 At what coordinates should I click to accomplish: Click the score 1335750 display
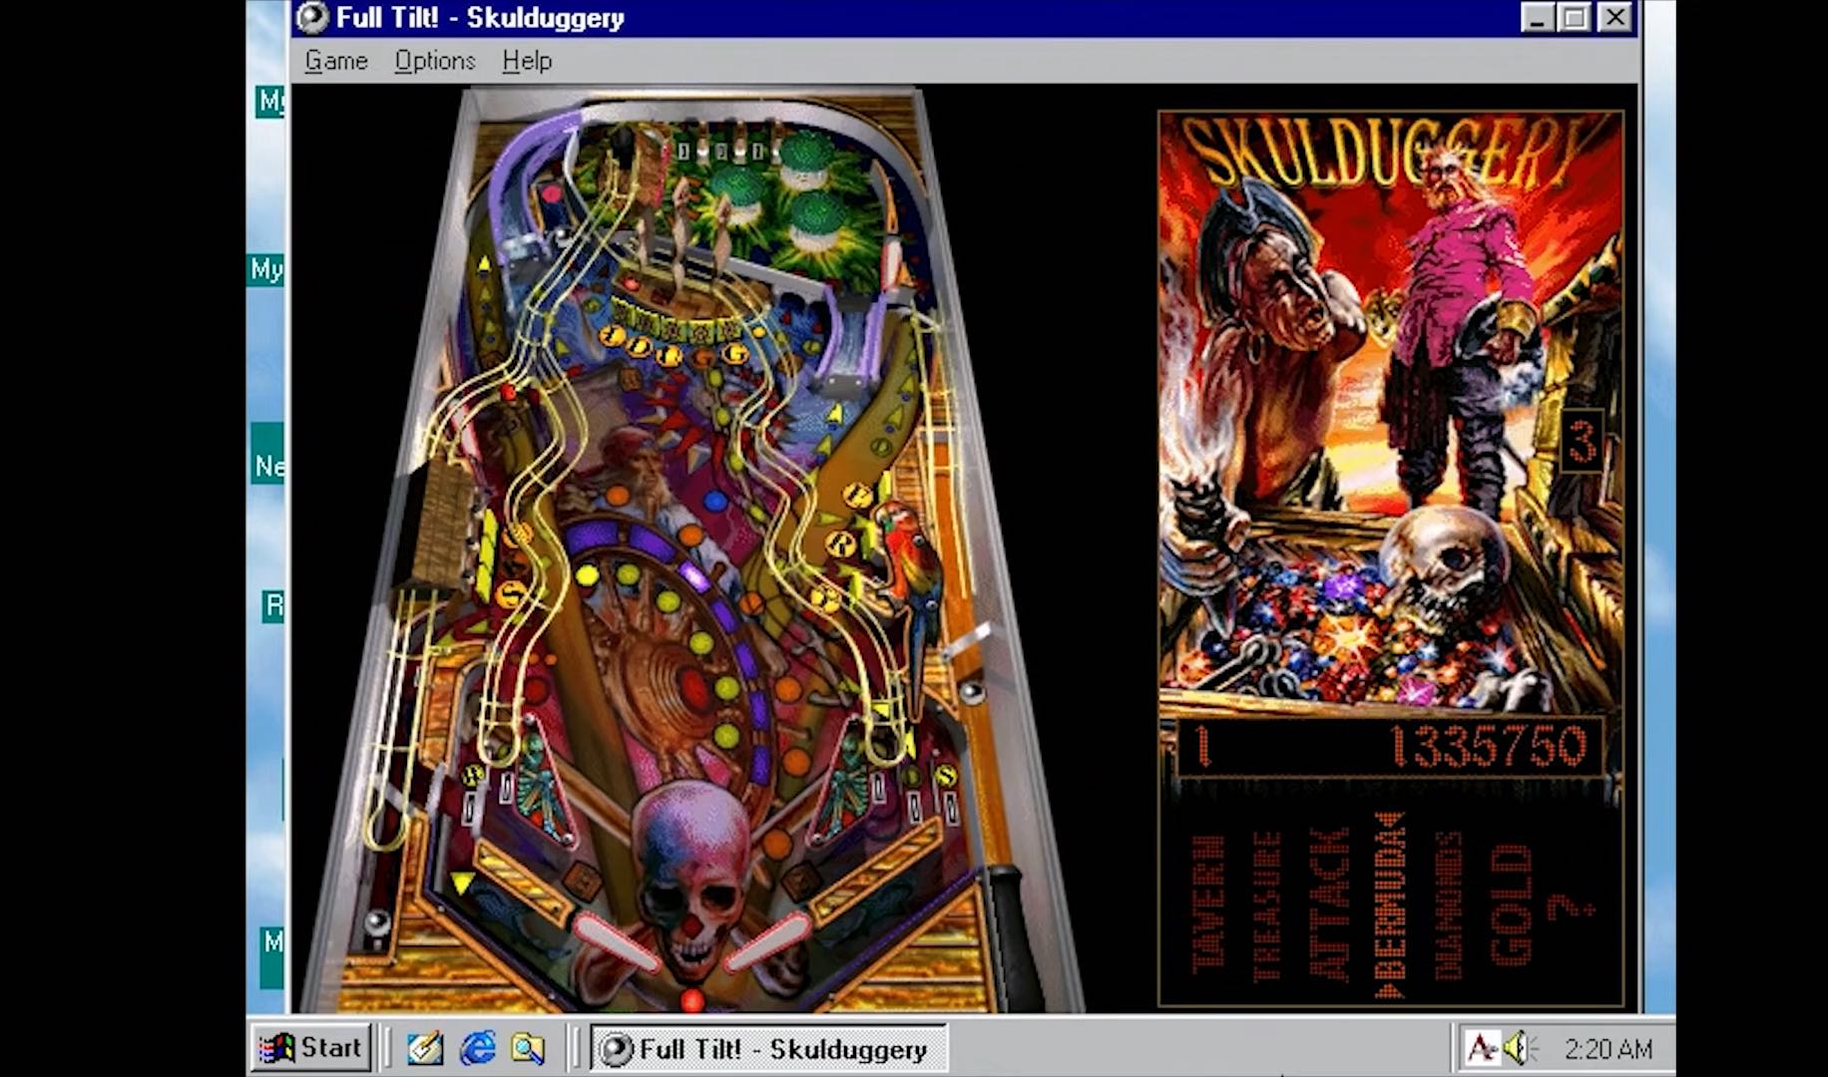1486,747
